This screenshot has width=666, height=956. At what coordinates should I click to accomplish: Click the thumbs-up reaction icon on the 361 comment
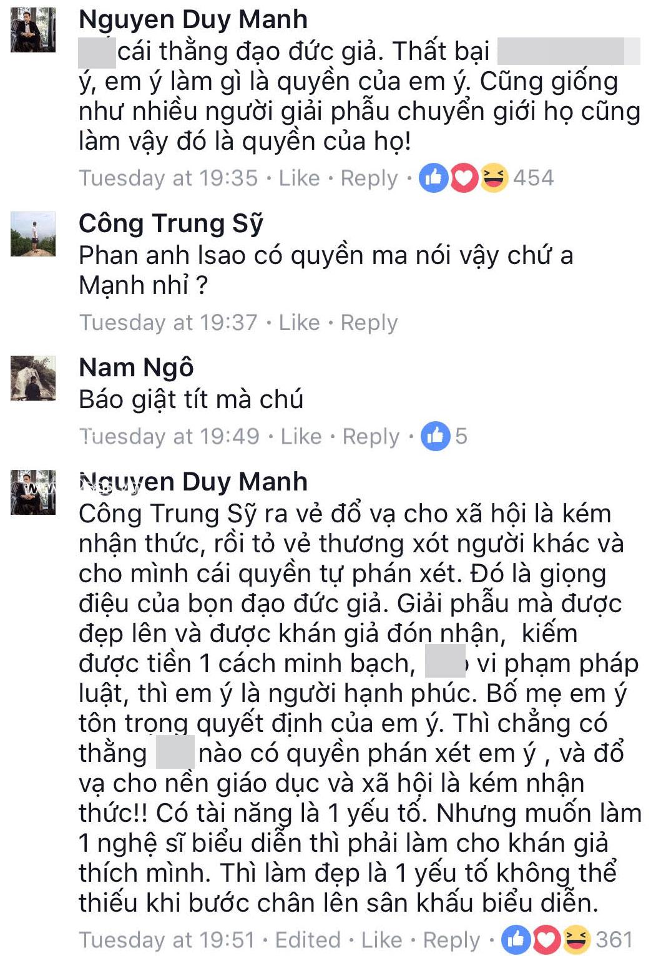[516, 939]
